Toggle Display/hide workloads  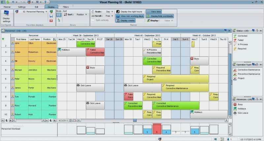click(x=160, y=16)
